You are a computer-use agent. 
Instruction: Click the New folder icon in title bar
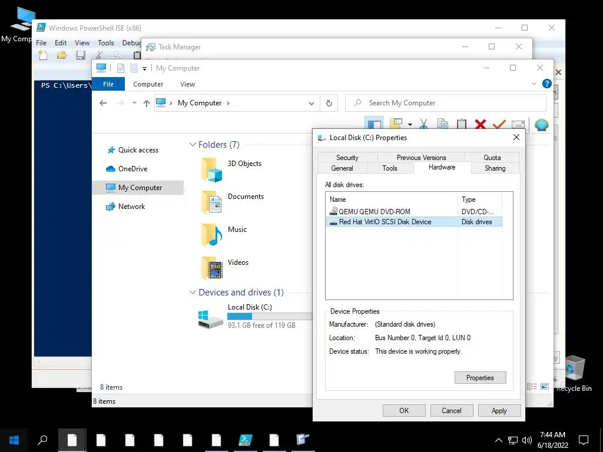click(134, 68)
